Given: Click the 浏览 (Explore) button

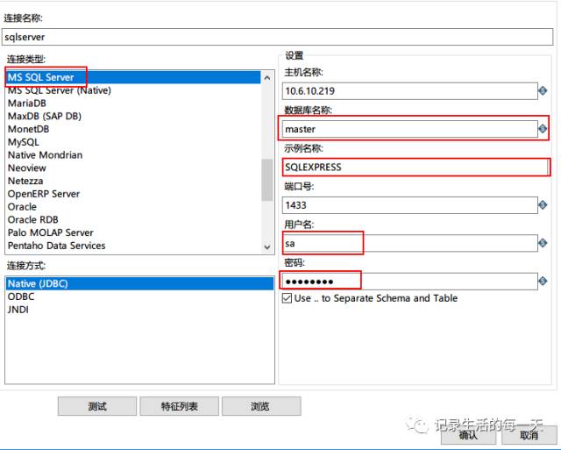Looking at the screenshot, I should click(x=261, y=406).
